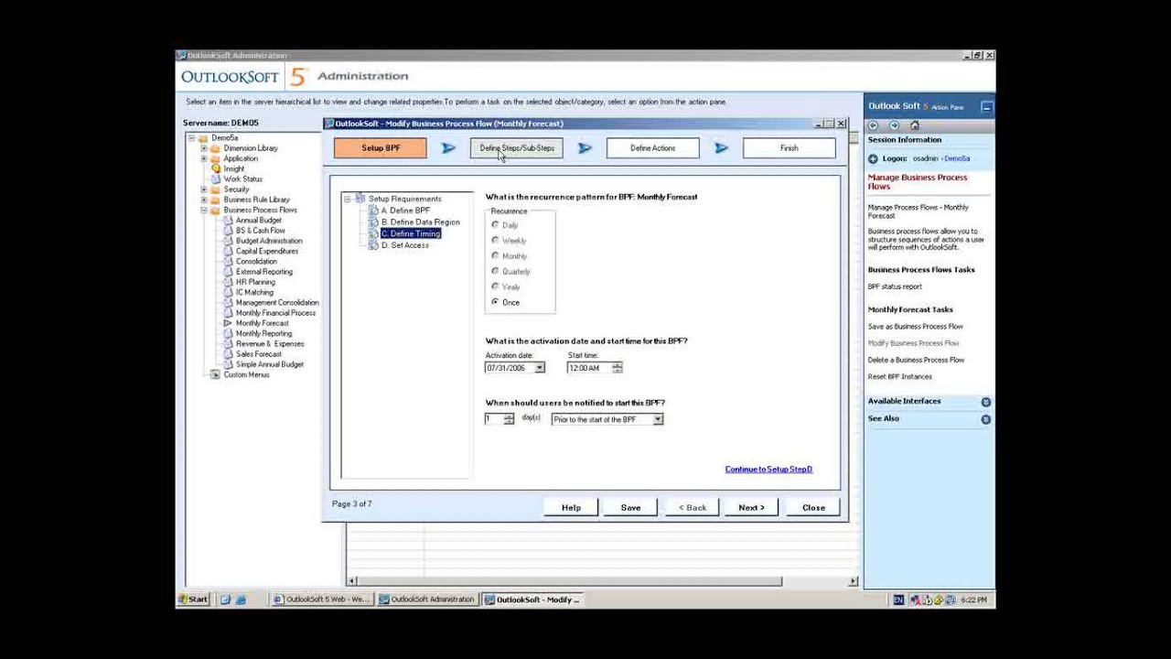The height and width of the screenshot is (659, 1171).
Task: Select the Quarterly recurrence option
Action: point(511,272)
